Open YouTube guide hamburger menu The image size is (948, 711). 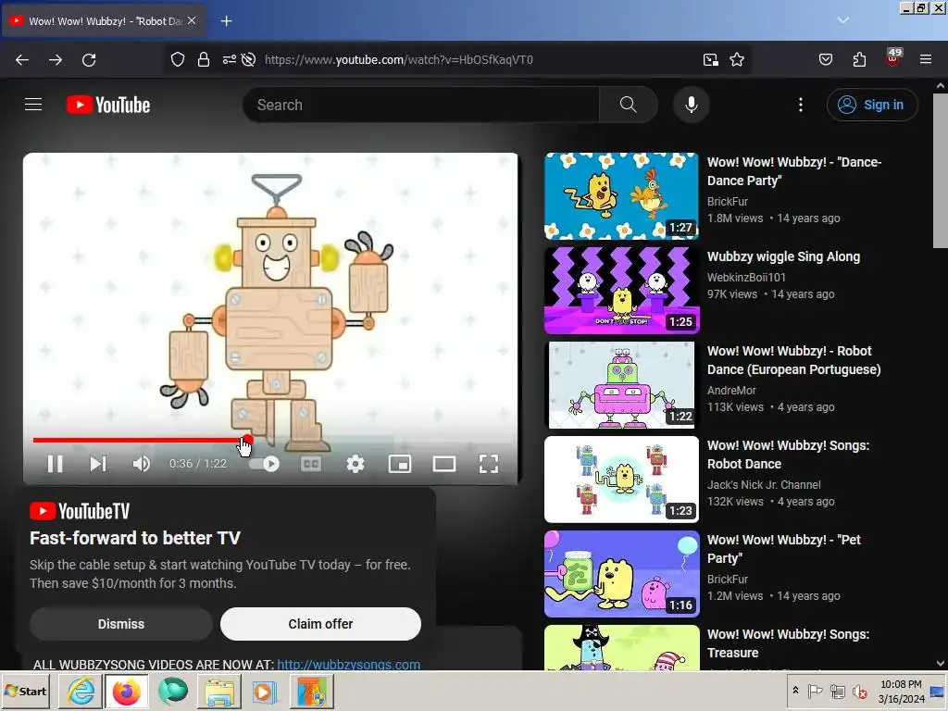33,105
